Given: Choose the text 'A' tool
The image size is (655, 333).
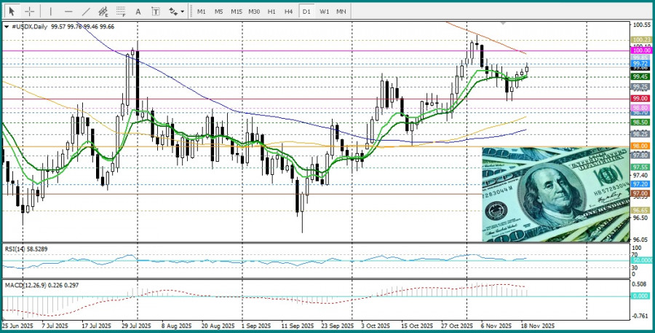Looking at the screenshot, I should tap(138, 12).
